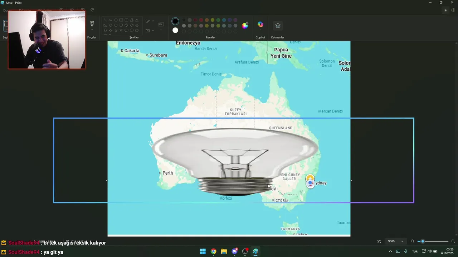Select the Oval callout shape

click(x=132, y=30)
